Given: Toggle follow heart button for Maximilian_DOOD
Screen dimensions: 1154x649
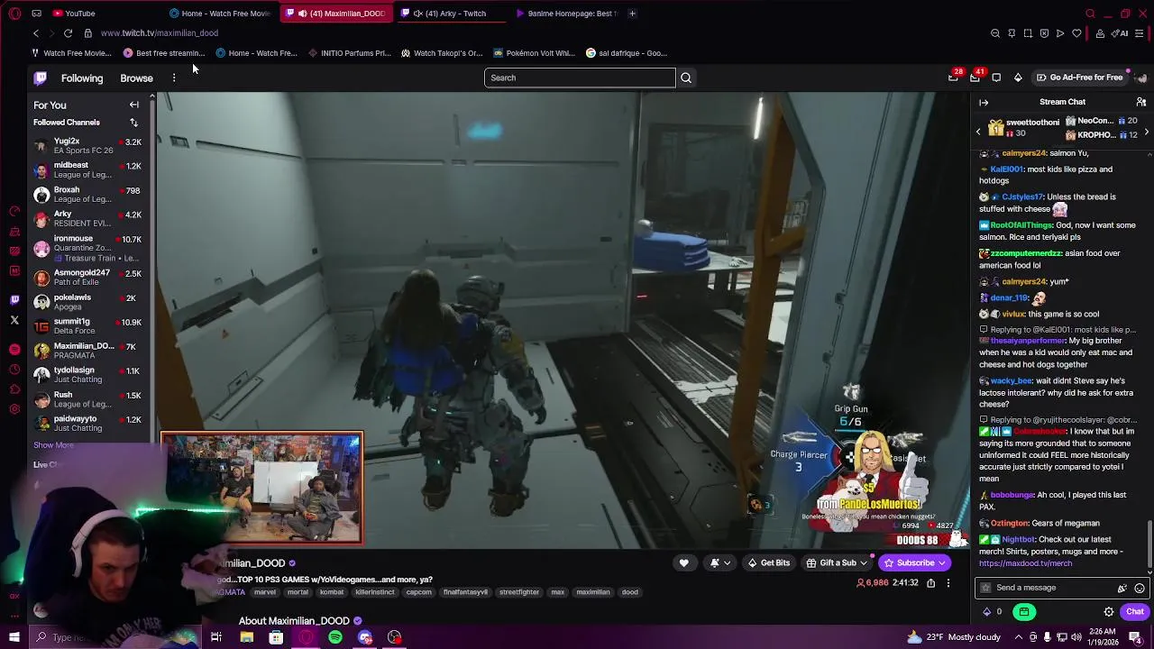Looking at the screenshot, I should tap(684, 563).
